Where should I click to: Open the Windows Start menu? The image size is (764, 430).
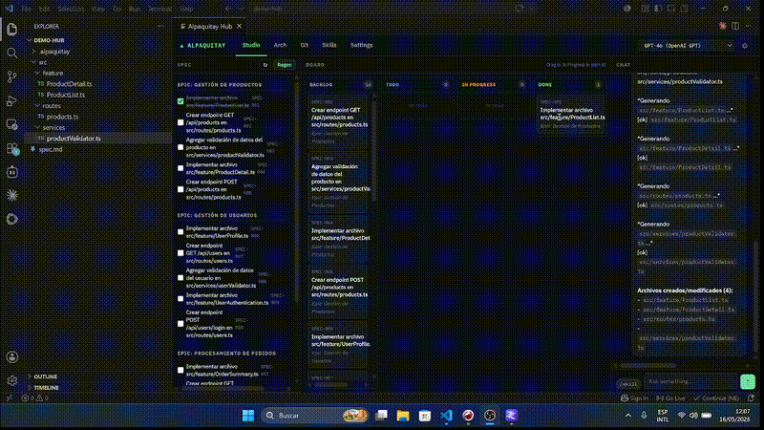coord(248,416)
